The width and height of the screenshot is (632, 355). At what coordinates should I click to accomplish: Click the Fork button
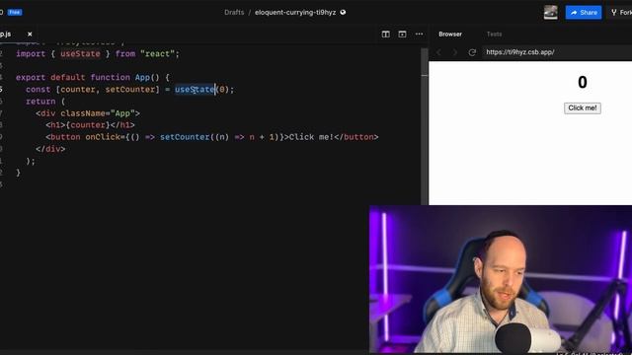pos(621,13)
